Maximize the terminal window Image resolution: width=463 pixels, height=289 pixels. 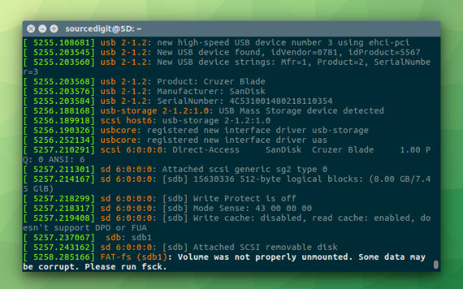(53, 28)
